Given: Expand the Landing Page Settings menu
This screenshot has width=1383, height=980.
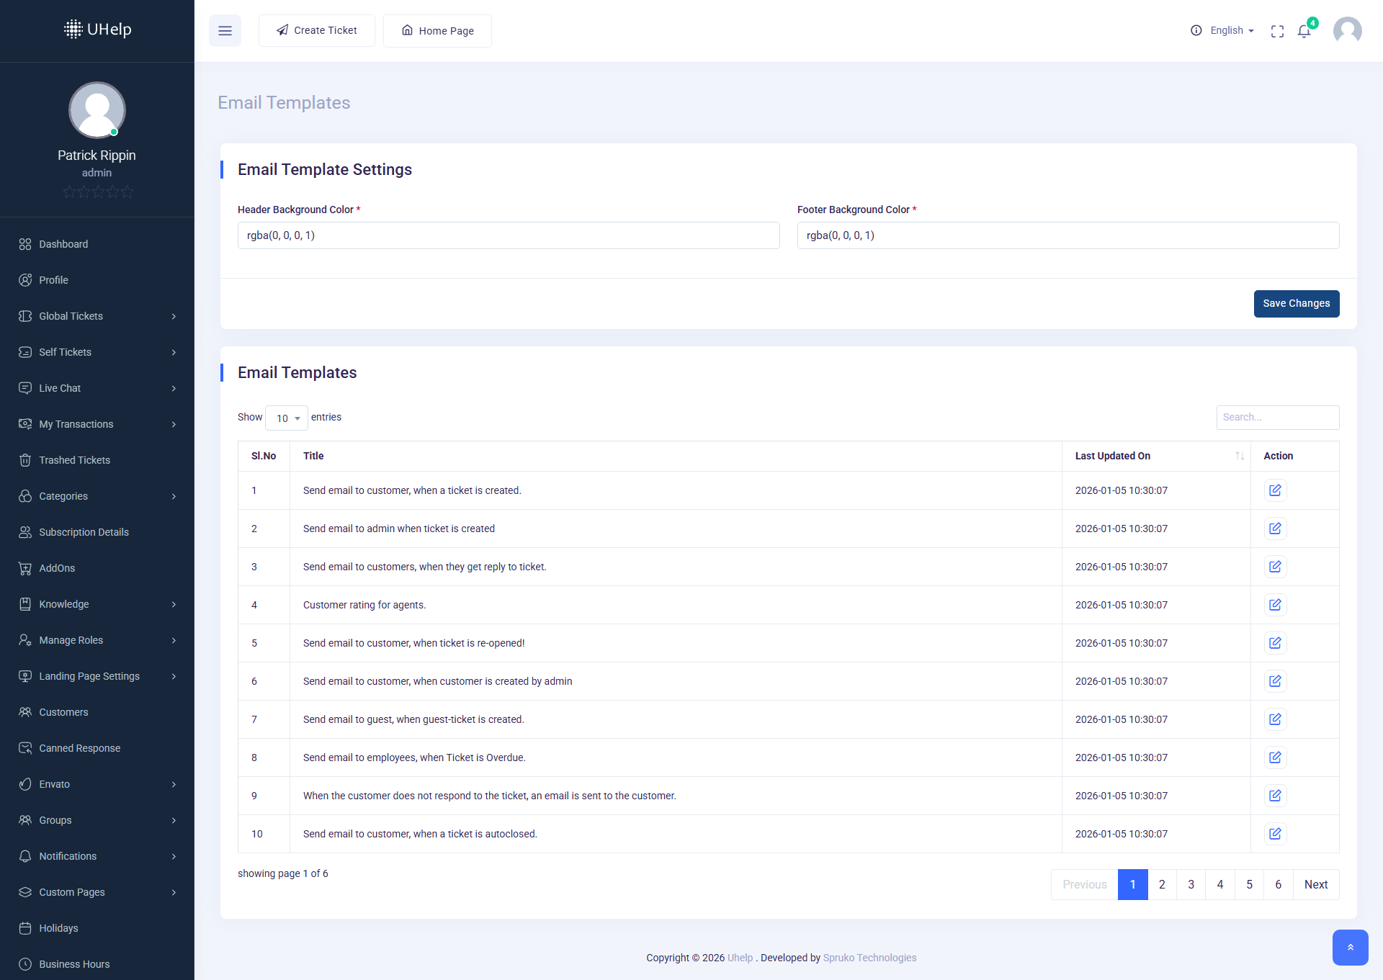Looking at the screenshot, I should (97, 676).
